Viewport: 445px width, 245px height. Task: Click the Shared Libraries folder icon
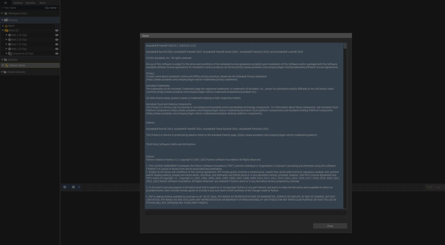6,72
